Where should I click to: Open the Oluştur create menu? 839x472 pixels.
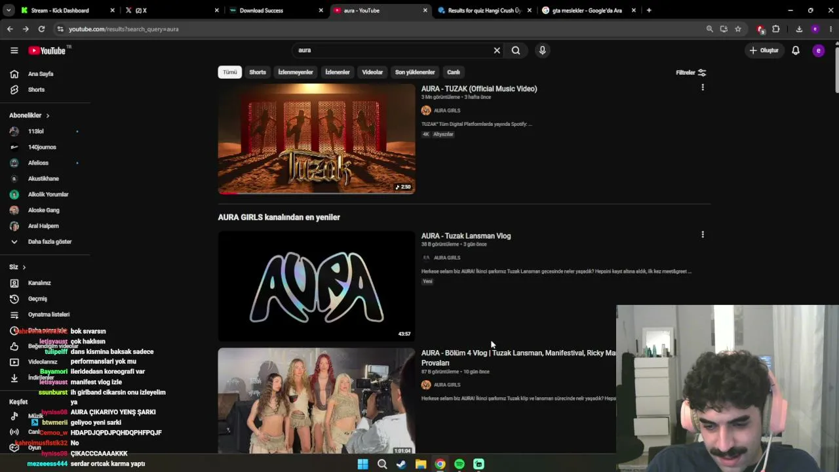[764, 50]
